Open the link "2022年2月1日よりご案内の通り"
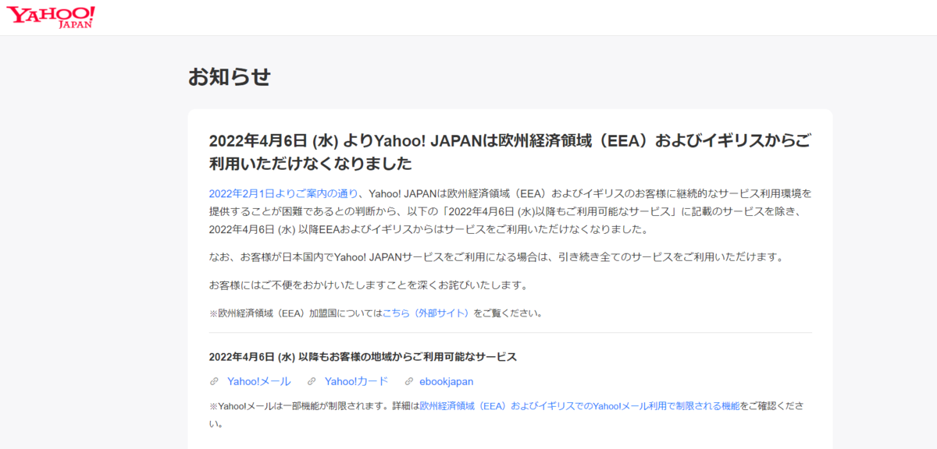The height and width of the screenshot is (449, 937). (283, 193)
